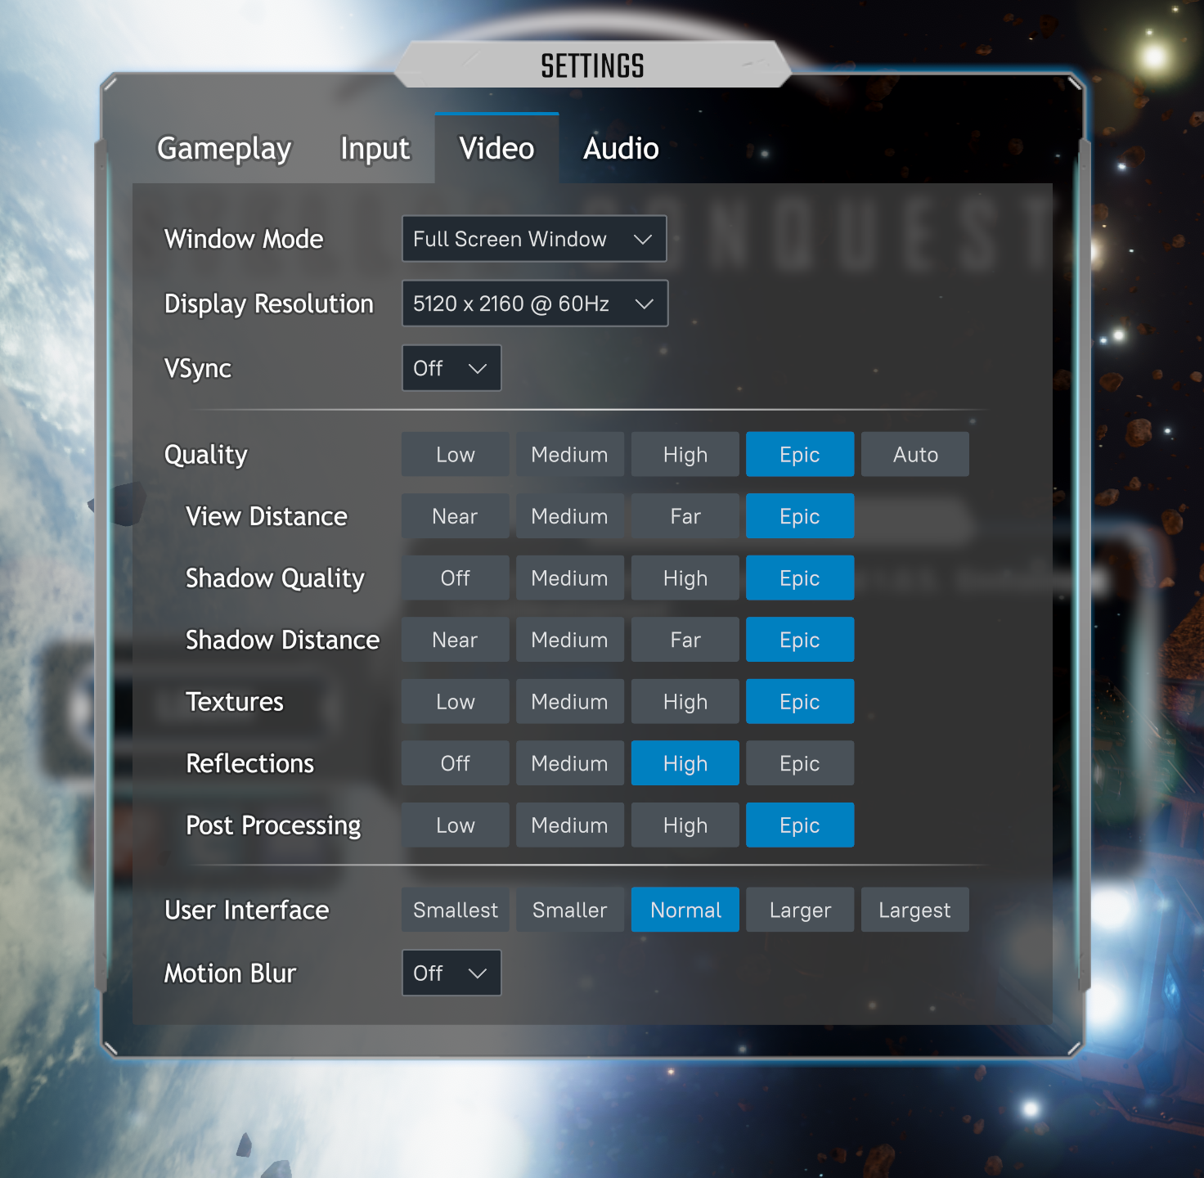The image size is (1204, 1178).
Task: Set overall Quality to High
Action: (x=685, y=455)
